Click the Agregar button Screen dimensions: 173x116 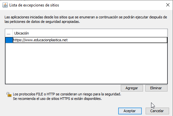pyautogui.click(x=132, y=88)
